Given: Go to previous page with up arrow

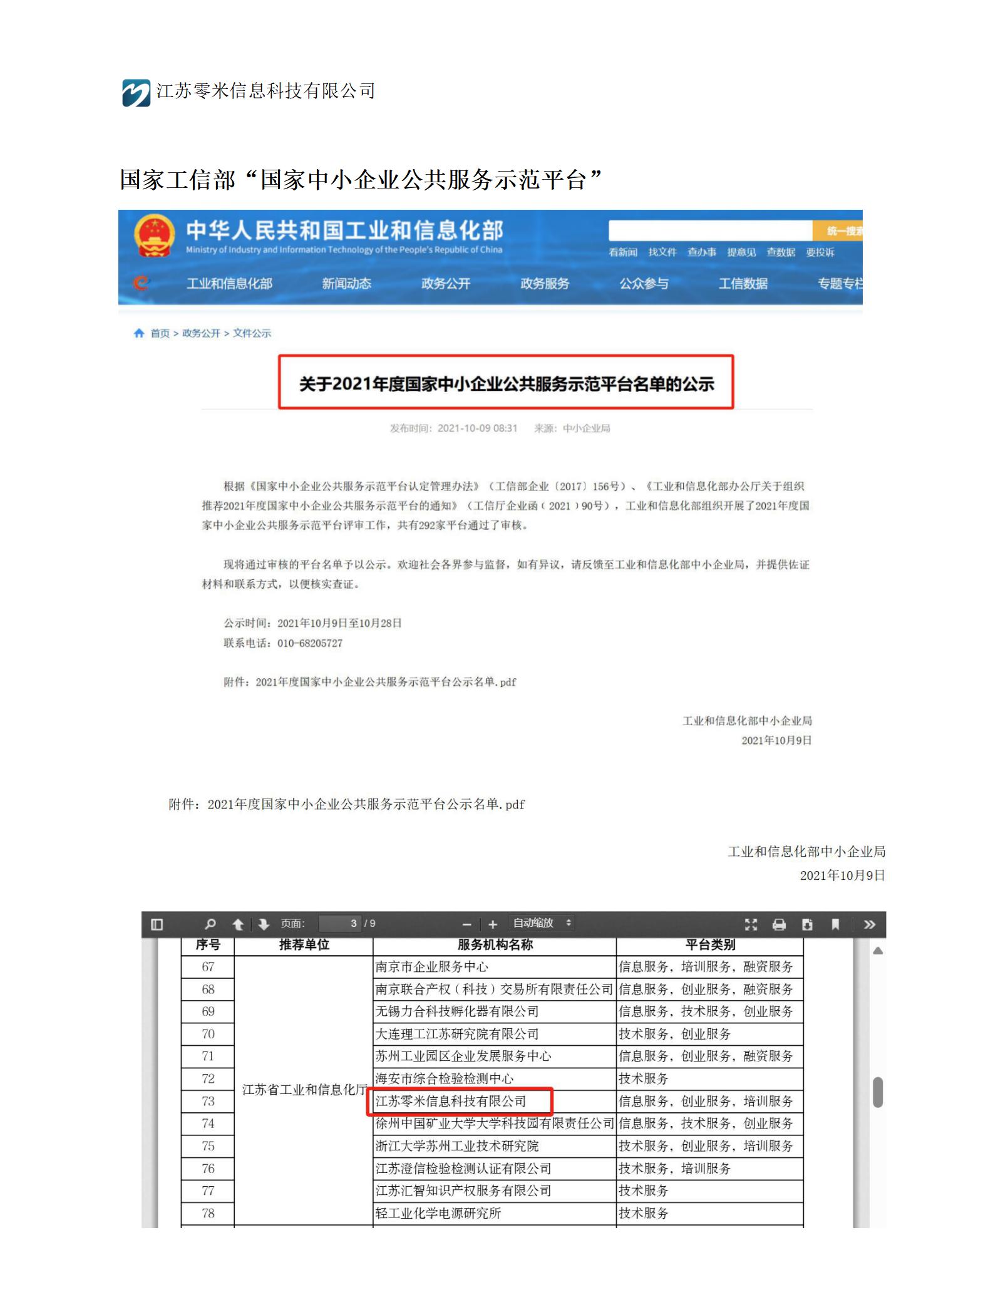Looking at the screenshot, I should 238,924.
